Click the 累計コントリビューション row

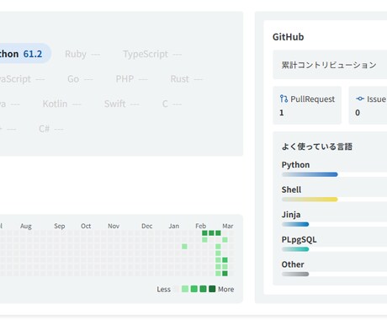[330, 65]
